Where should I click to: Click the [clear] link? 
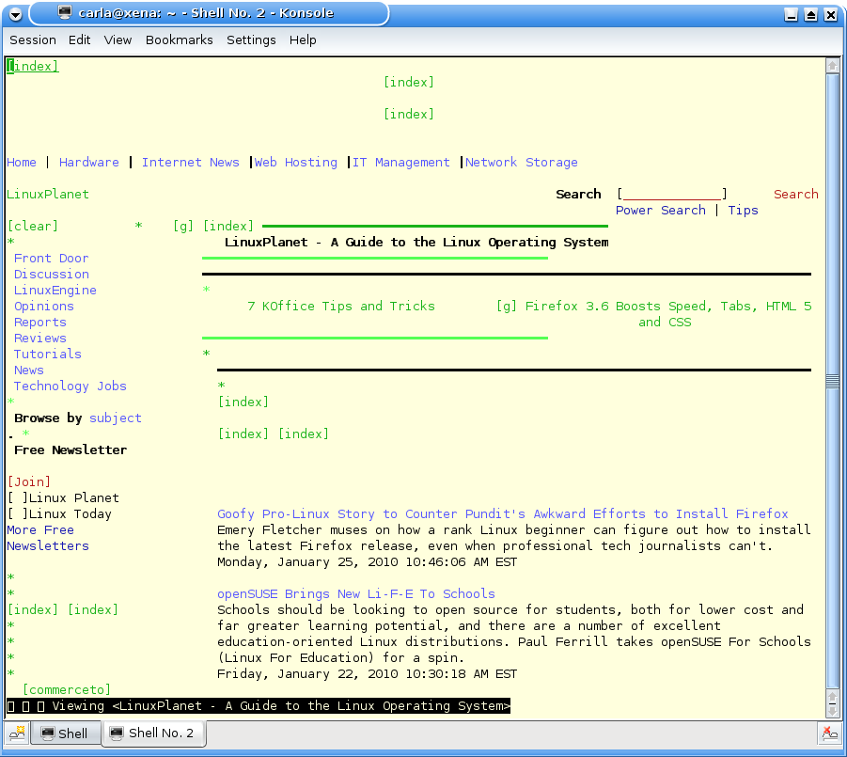tap(33, 226)
